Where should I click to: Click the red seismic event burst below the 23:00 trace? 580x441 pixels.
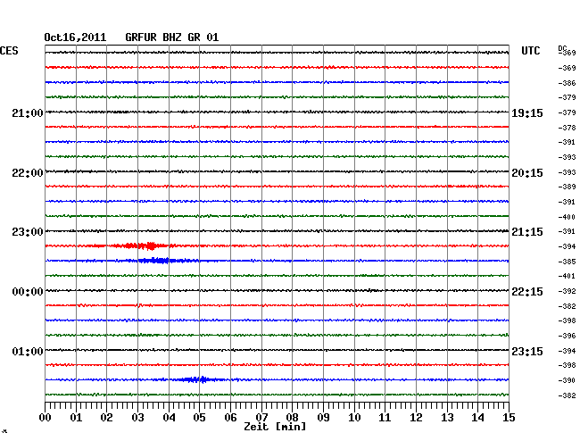pyautogui.click(x=143, y=245)
